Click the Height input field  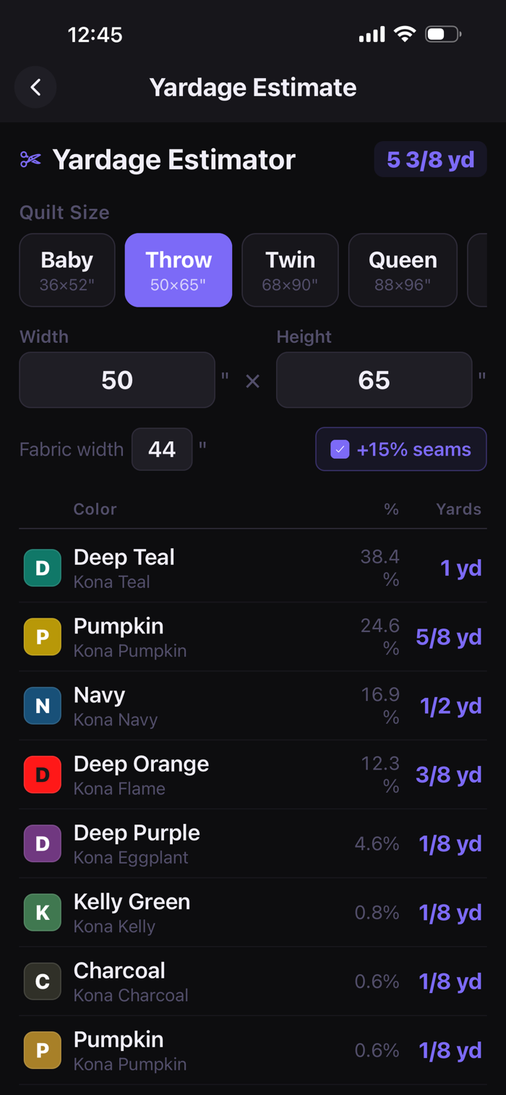click(x=374, y=380)
